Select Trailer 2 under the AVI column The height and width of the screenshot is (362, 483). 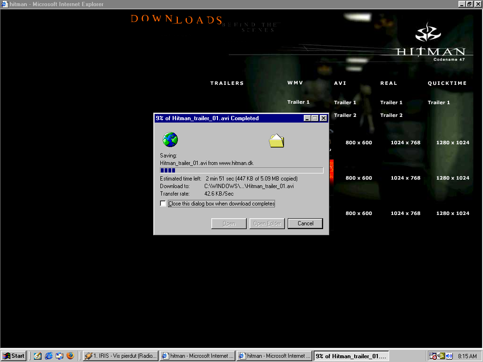345,115
